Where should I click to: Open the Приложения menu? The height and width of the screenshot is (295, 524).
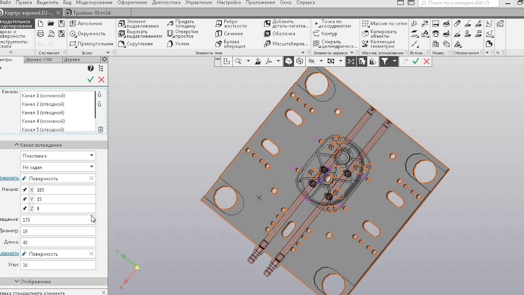pos(260,2)
